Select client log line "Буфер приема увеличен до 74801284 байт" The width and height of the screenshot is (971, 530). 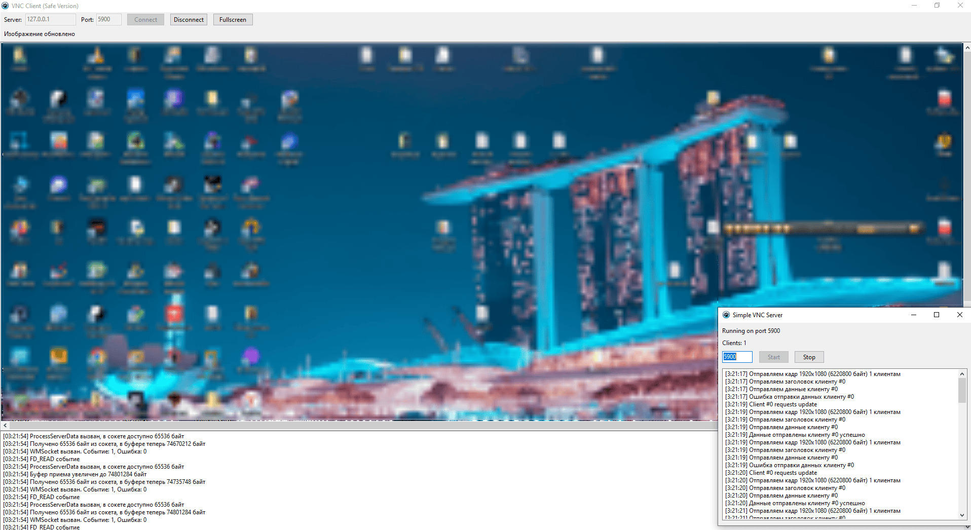[75, 474]
